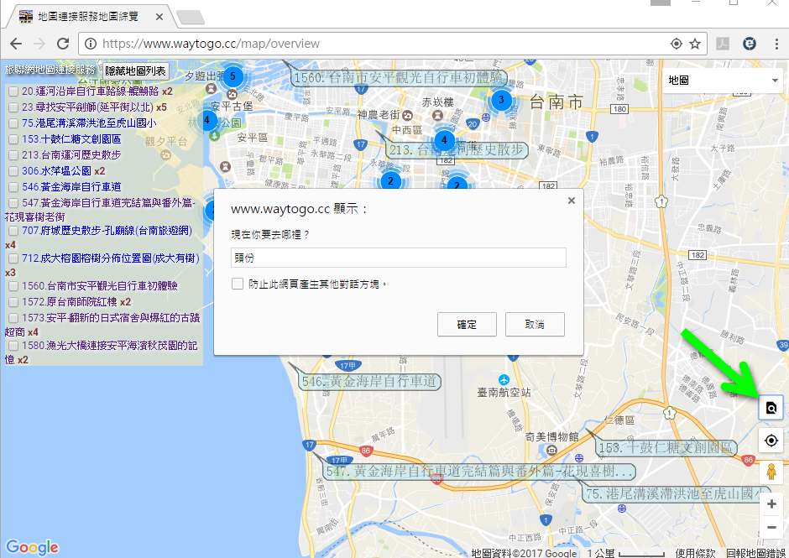
Task: Click the destination text field containing 頭份
Action: pos(399,258)
